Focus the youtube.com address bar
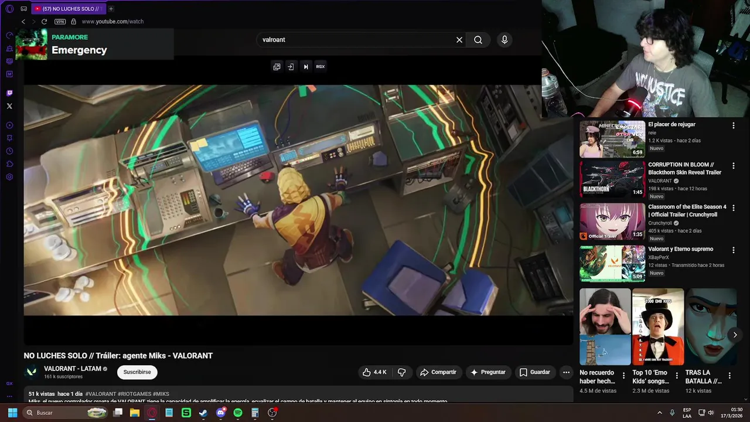Image resolution: width=750 pixels, height=422 pixels. click(x=112, y=22)
